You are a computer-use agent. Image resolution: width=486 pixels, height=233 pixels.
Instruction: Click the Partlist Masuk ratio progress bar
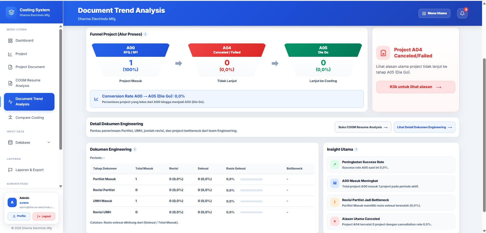[x=251, y=179]
